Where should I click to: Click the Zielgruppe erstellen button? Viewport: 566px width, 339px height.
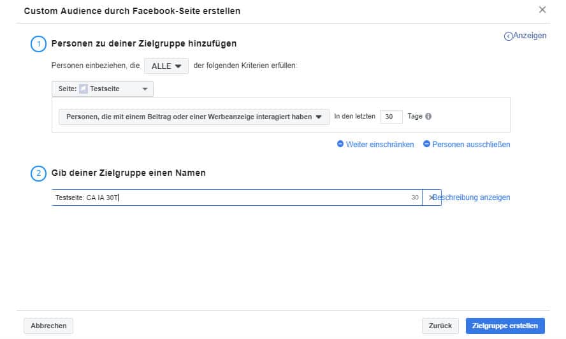tap(505, 326)
